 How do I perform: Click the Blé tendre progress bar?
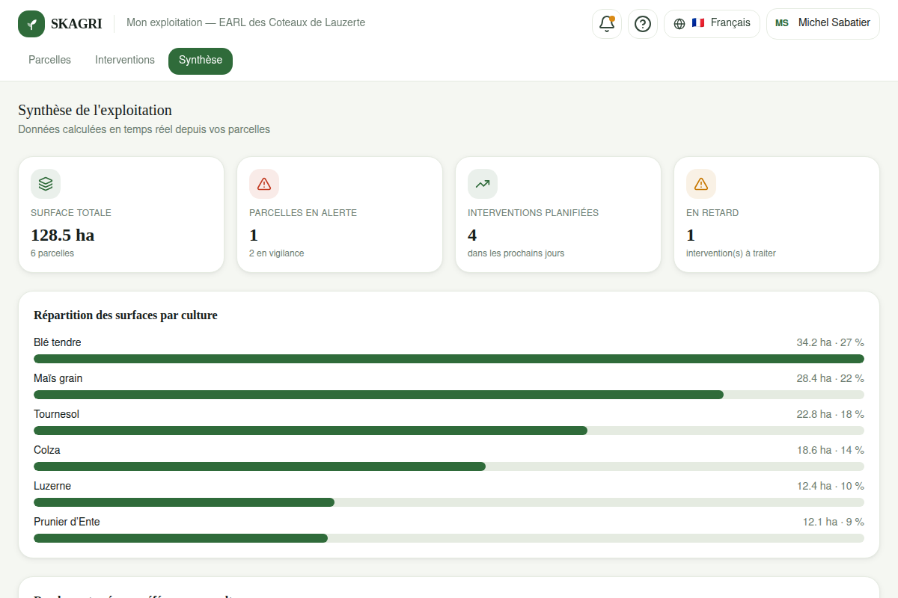coord(449,359)
